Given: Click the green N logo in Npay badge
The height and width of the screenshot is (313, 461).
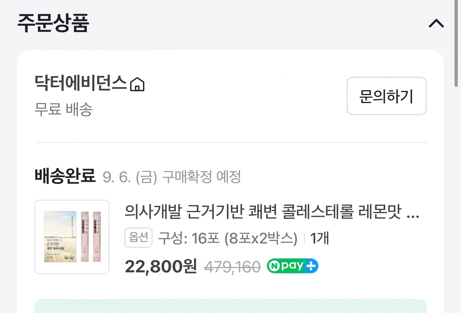Looking at the screenshot, I should click(x=274, y=266).
